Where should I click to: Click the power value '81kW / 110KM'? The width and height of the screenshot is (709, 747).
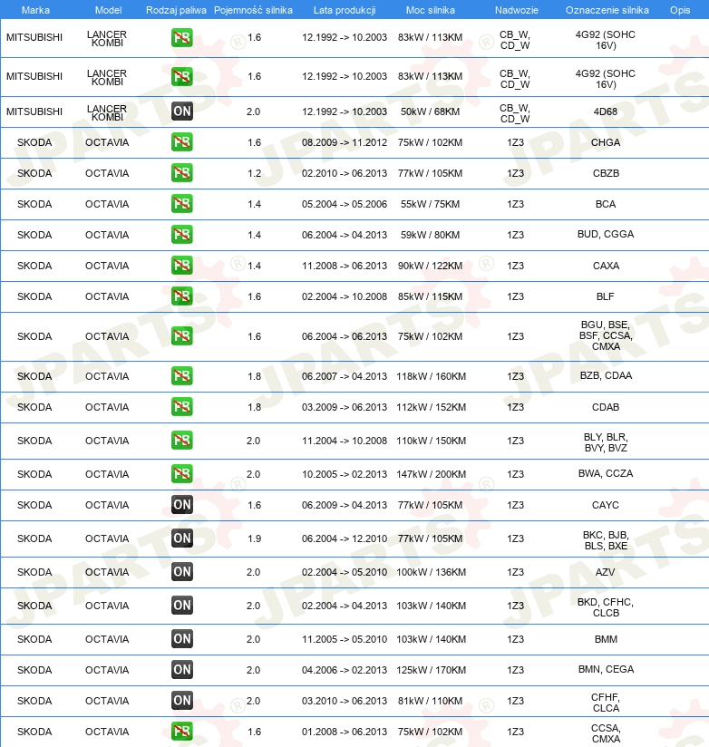(x=431, y=701)
